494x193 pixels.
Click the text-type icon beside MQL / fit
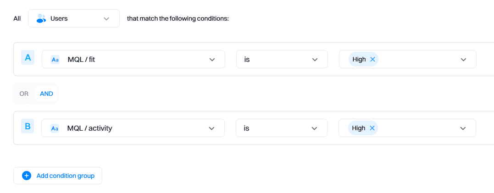tap(55, 60)
